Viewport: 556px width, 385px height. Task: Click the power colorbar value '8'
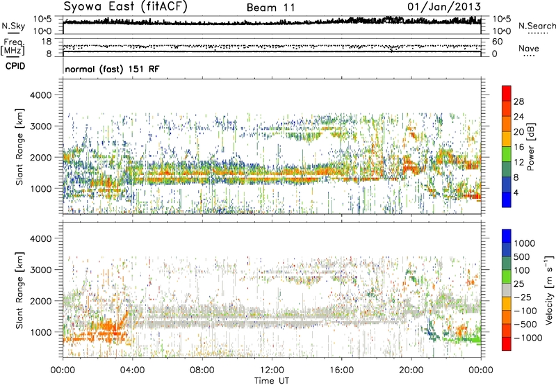516,177
